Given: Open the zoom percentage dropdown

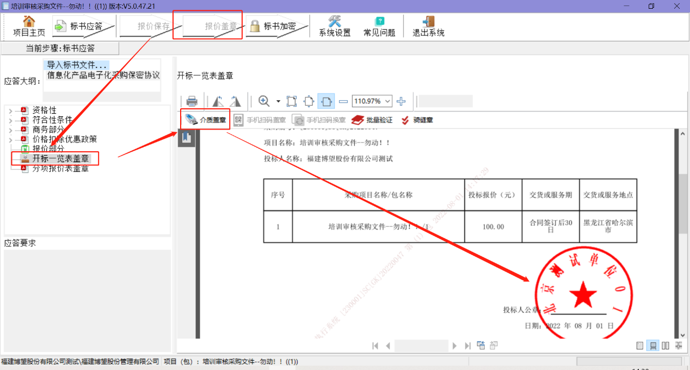Looking at the screenshot, I should 387,101.
